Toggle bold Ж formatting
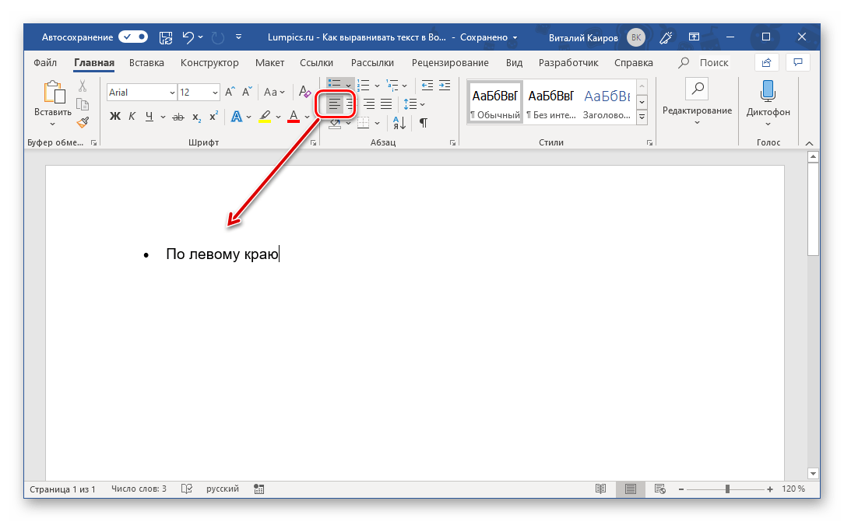 pyautogui.click(x=115, y=117)
